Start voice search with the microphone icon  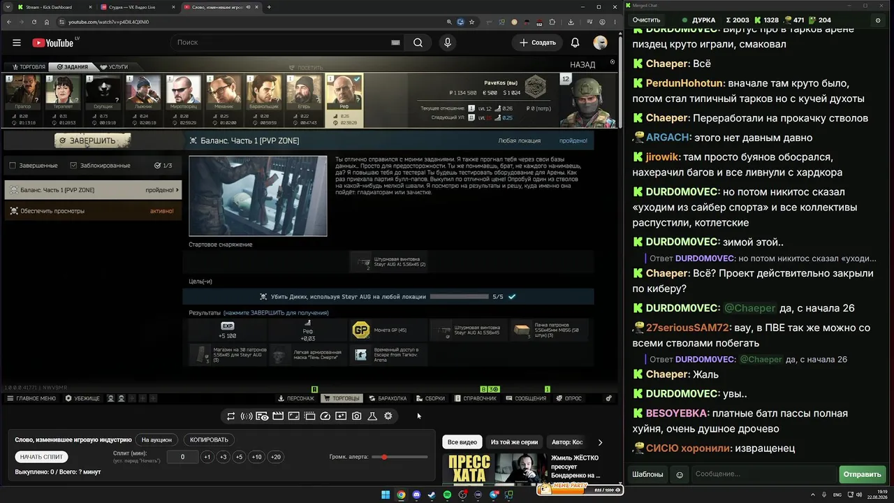448,43
